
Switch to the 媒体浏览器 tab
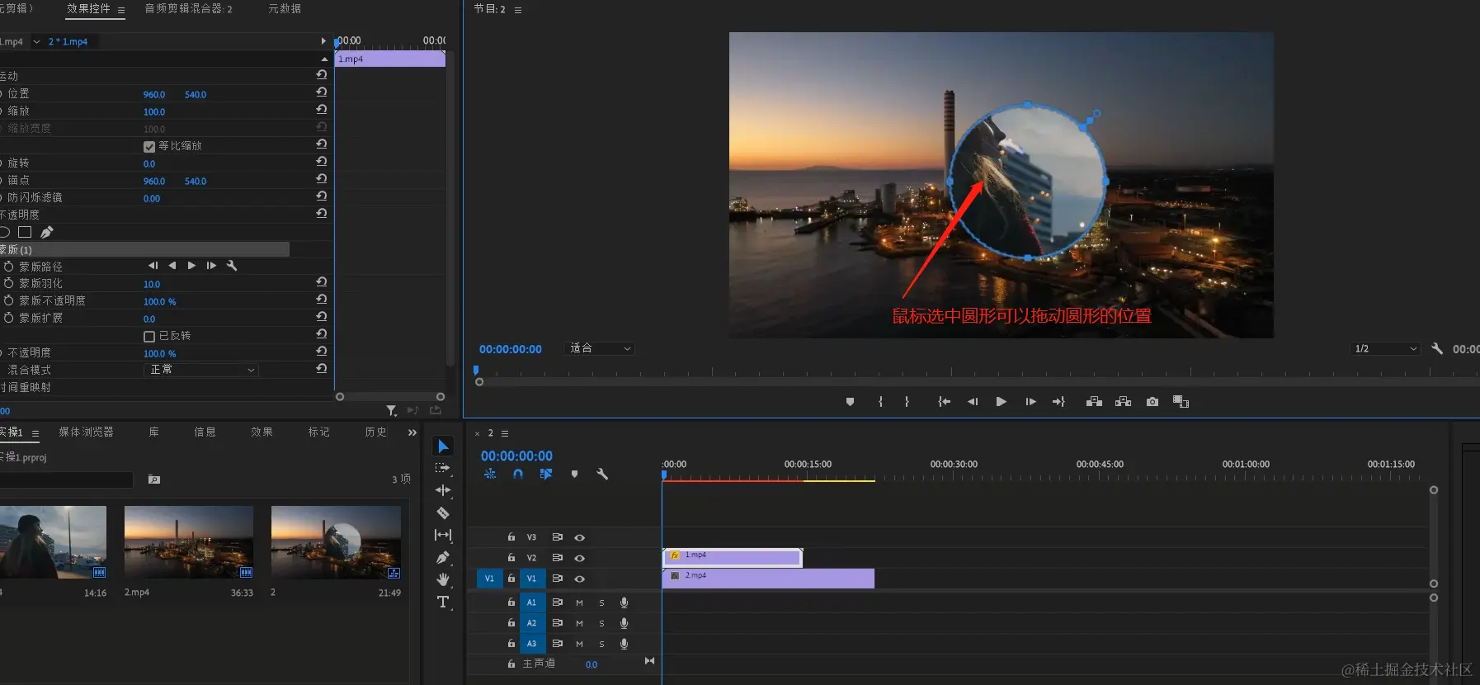tap(86, 432)
